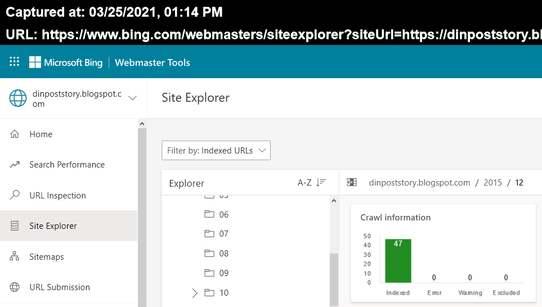Open the Microsoft apps grid launcher
Screen dimensions: 542x307
[x=14, y=62]
